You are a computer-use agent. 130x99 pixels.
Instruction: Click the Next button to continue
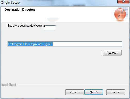[94, 92]
